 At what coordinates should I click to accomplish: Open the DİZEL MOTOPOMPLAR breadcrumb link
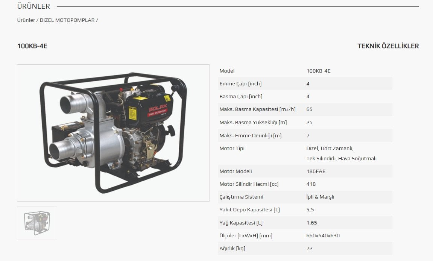(67, 20)
